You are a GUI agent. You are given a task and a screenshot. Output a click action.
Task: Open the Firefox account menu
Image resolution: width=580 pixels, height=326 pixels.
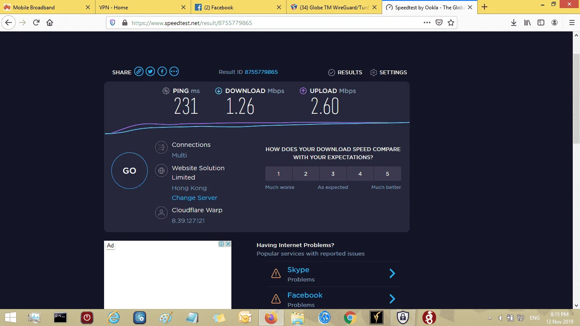tap(555, 22)
